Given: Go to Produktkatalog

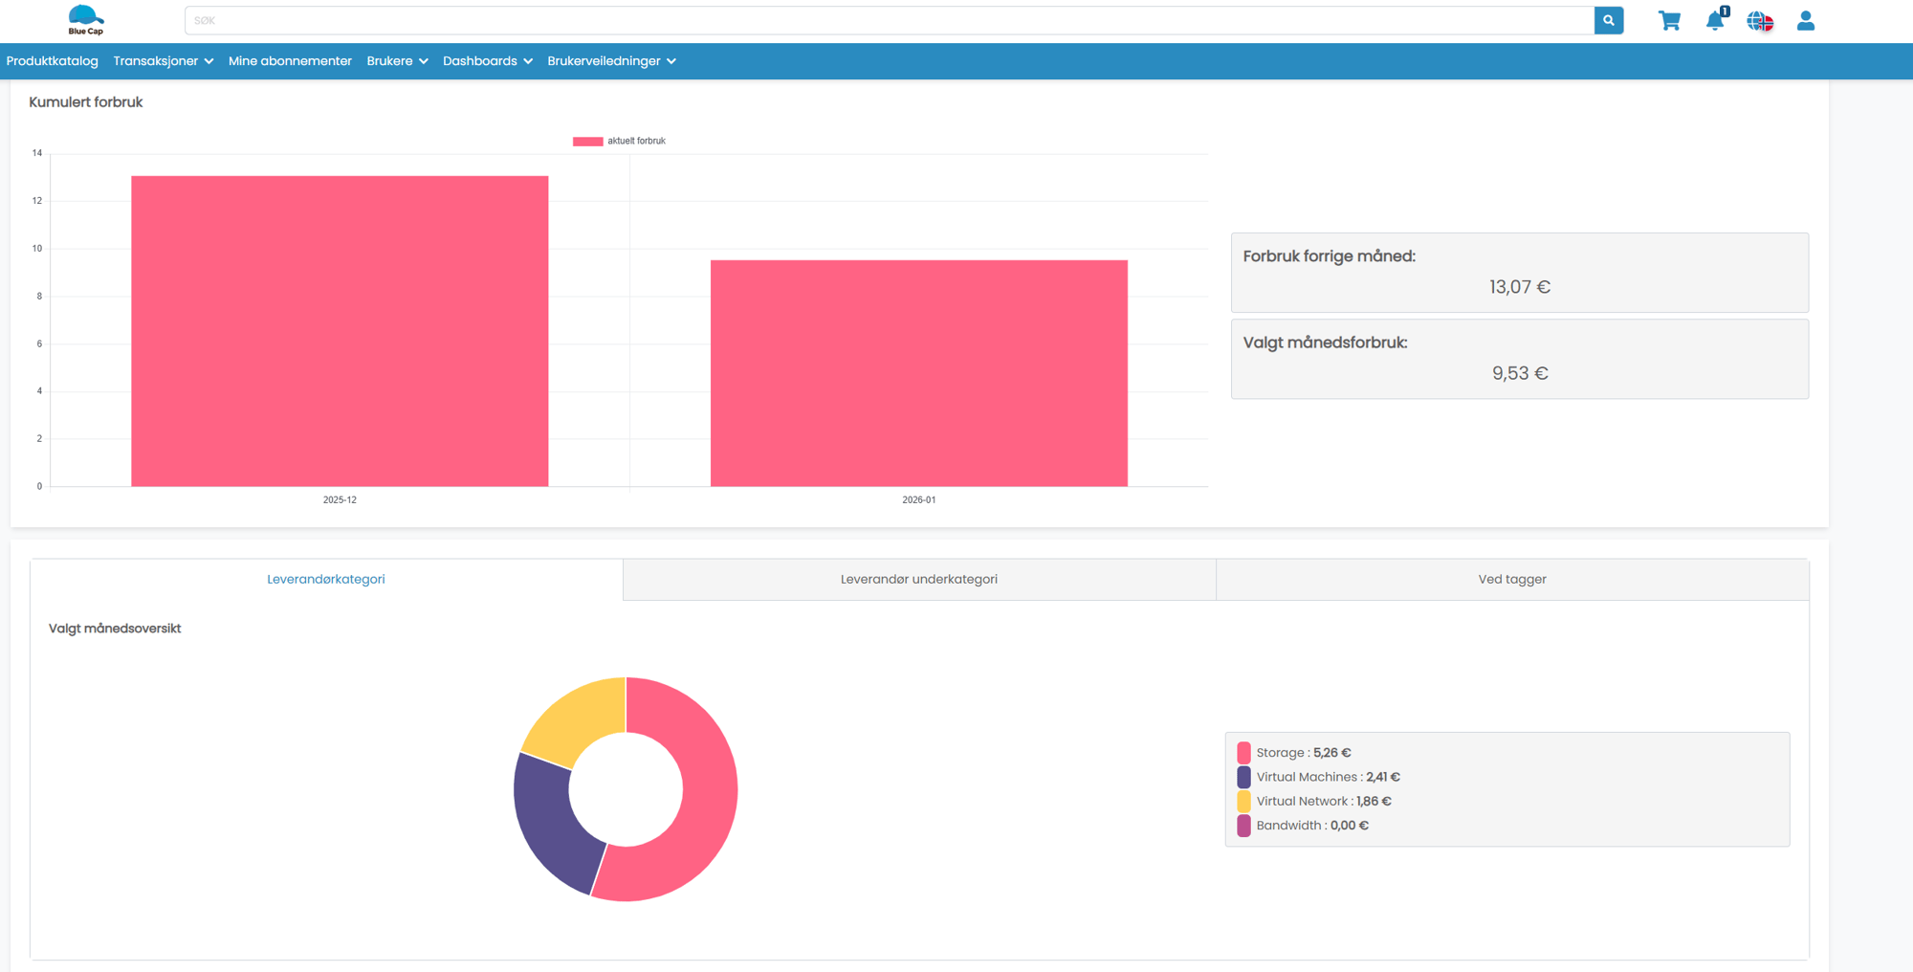Looking at the screenshot, I should 53,61.
